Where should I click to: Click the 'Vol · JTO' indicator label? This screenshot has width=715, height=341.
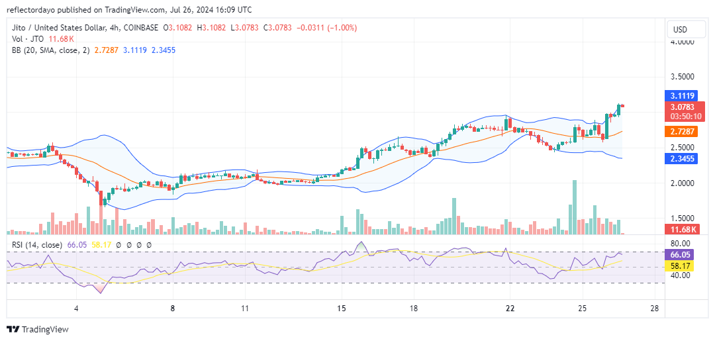[27, 39]
